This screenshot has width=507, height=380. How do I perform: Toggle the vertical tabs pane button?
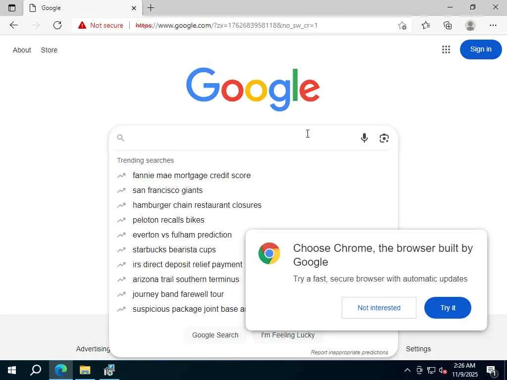click(12, 8)
